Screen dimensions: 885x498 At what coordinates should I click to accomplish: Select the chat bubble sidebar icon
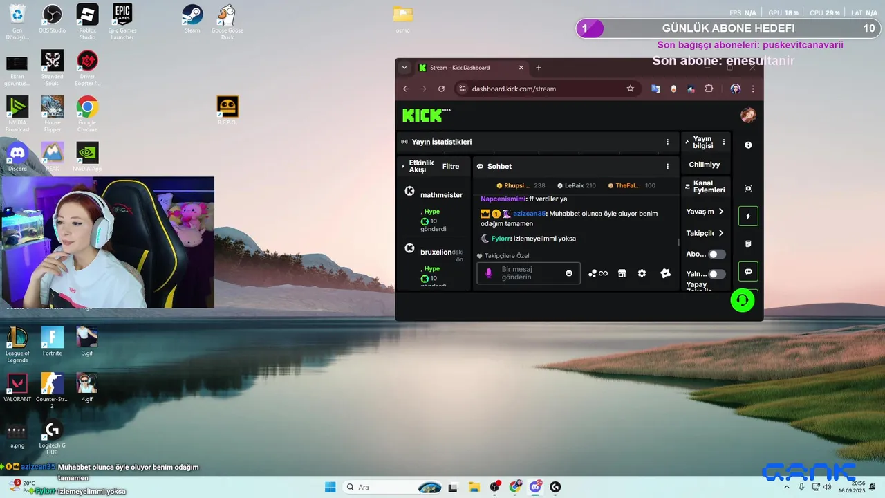(748, 272)
